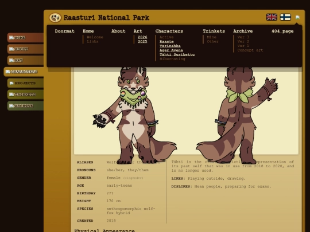Click the Doormat sitemap link
Image resolution: width=310 pixels, height=232 pixels.
pos(65,31)
